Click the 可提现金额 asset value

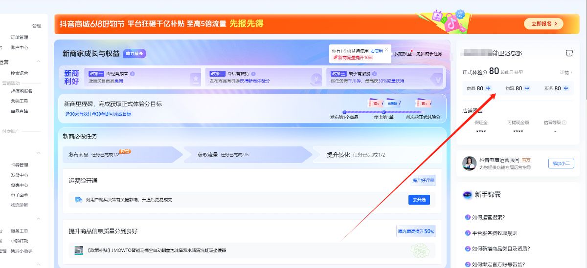[518, 131]
